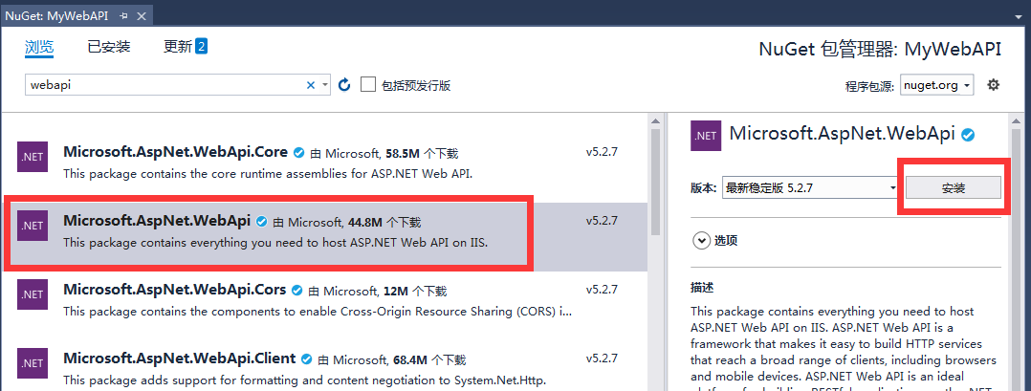The width and height of the screenshot is (1031, 391).
Task: Click the .NET logo in details panel
Action: (x=706, y=136)
